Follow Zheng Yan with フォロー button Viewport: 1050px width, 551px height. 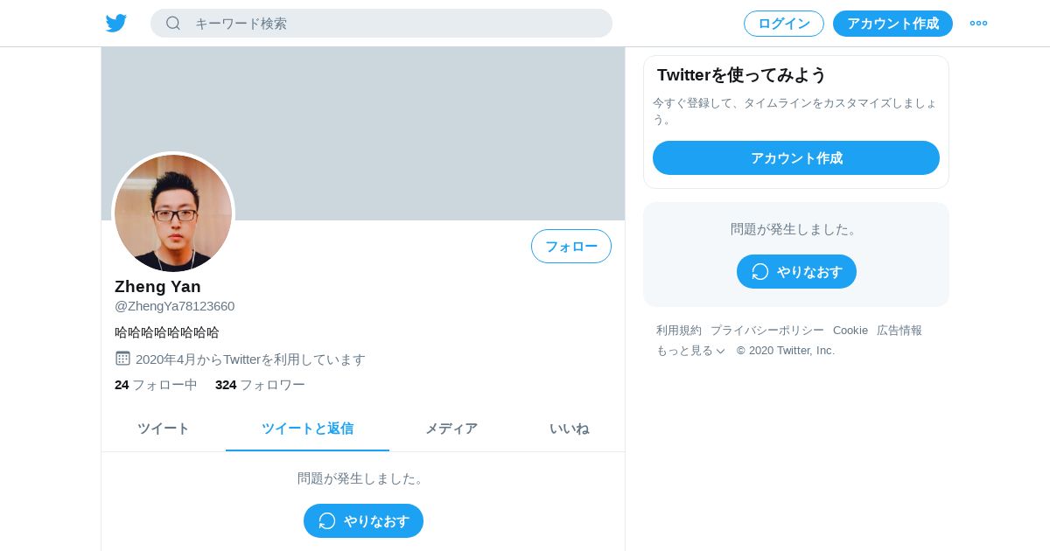(x=571, y=247)
